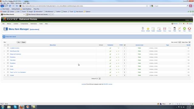Click the Default star icon
Viewport: 194px width, 109px height.
[148, 29]
